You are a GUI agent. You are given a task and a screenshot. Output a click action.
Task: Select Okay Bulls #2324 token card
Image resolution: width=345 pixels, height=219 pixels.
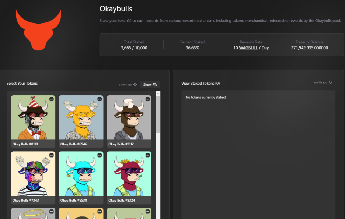pos(129,178)
